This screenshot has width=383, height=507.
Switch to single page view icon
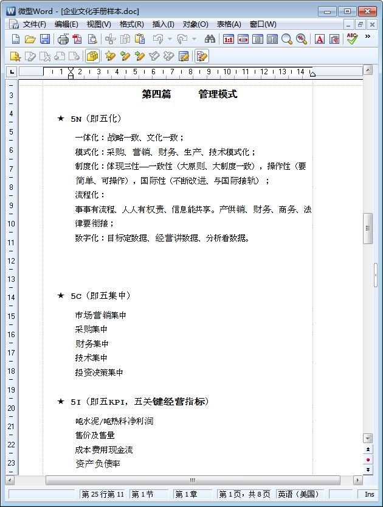click(257, 40)
